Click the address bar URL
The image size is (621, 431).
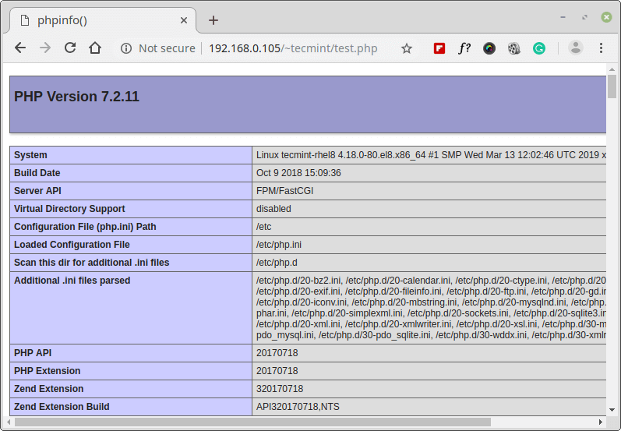[293, 48]
